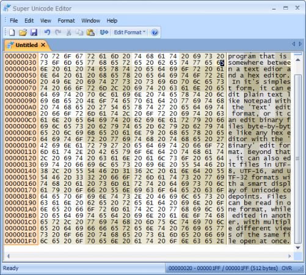Click the status bar Ready text
This screenshot has height=275, width=306.
(x=11, y=268)
